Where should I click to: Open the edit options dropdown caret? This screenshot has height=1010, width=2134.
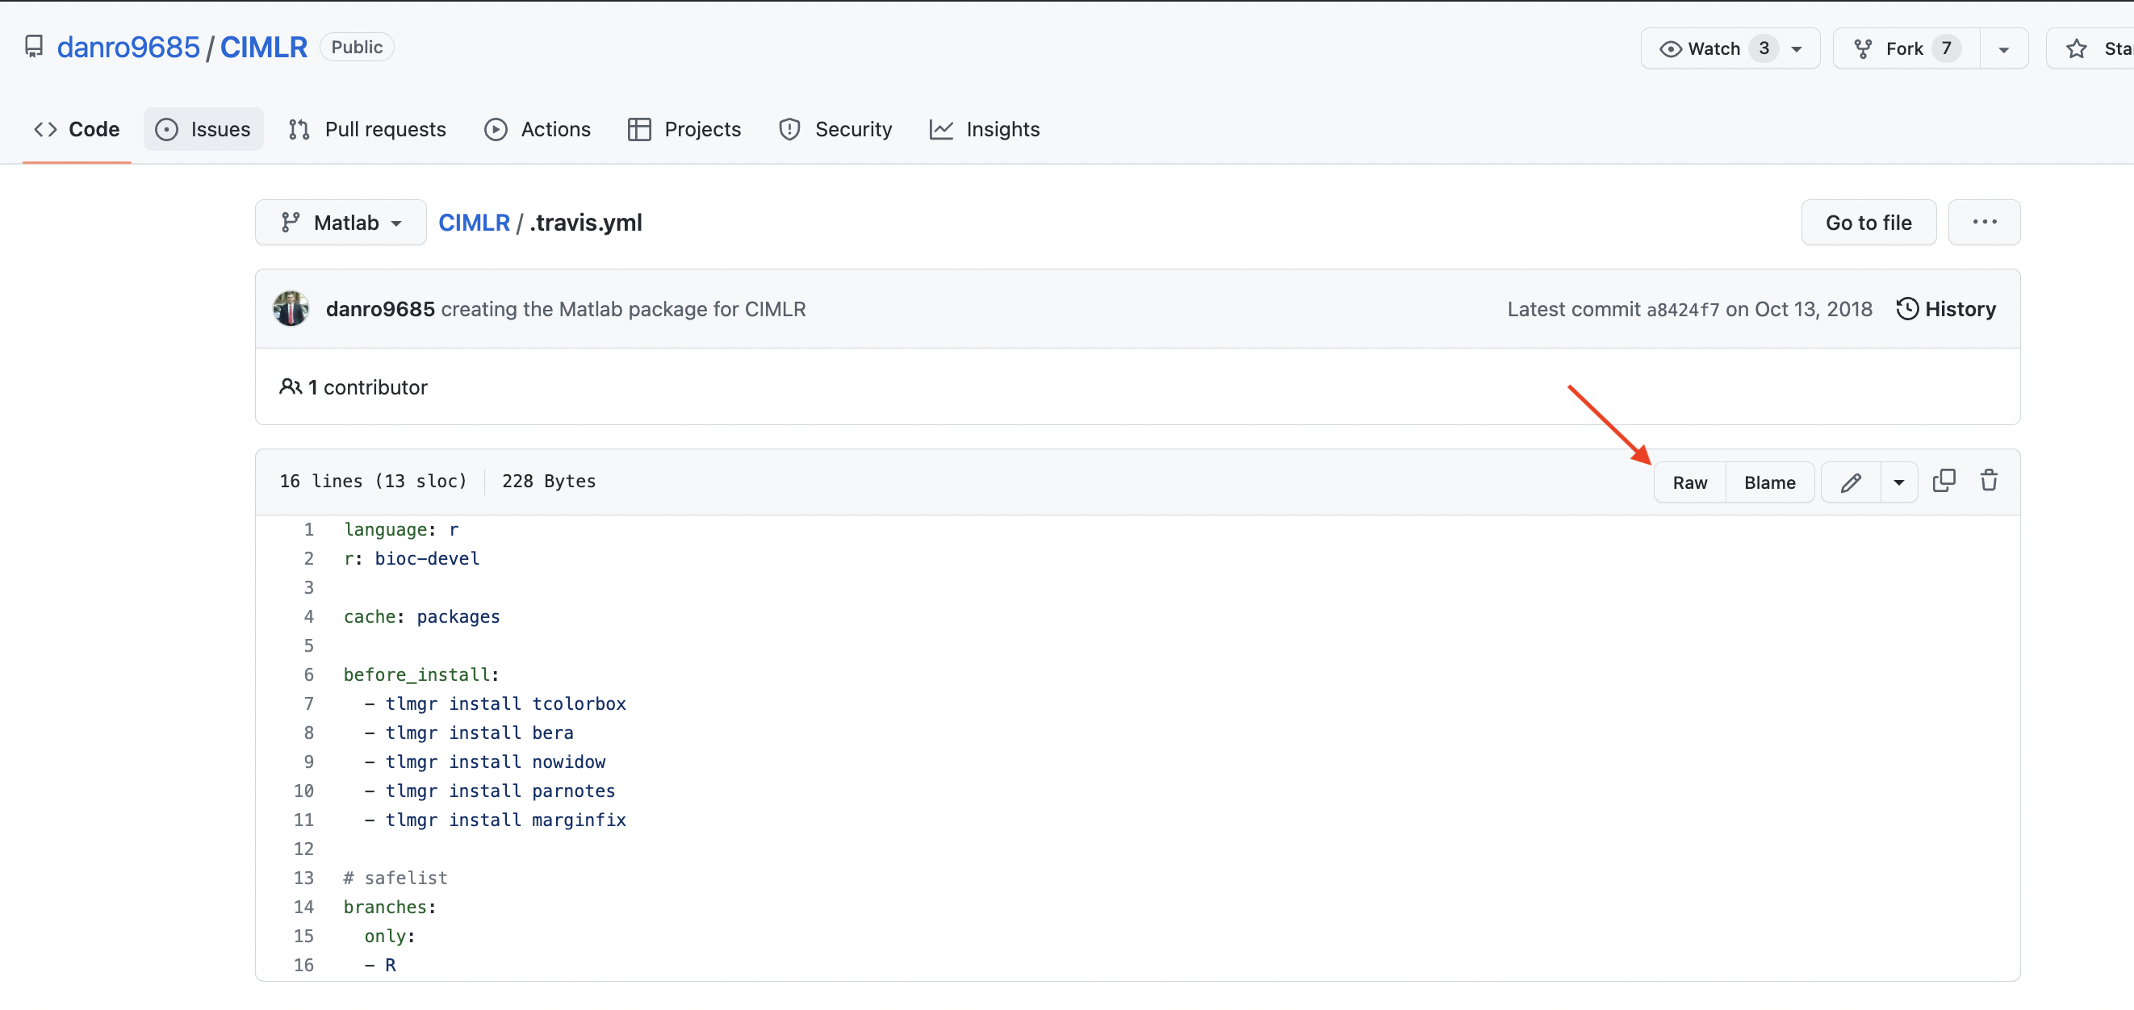point(1898,482)
